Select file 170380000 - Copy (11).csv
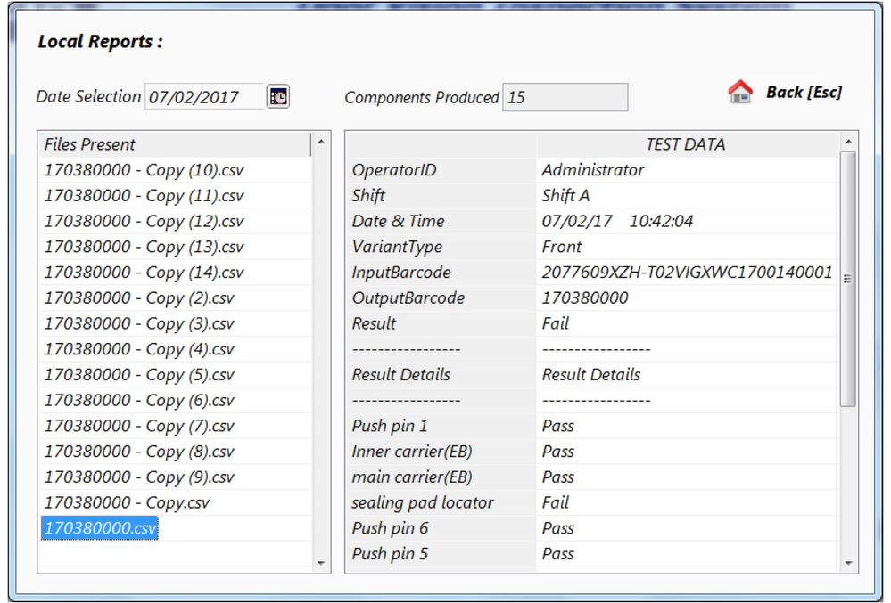 [x=175, y=196]
